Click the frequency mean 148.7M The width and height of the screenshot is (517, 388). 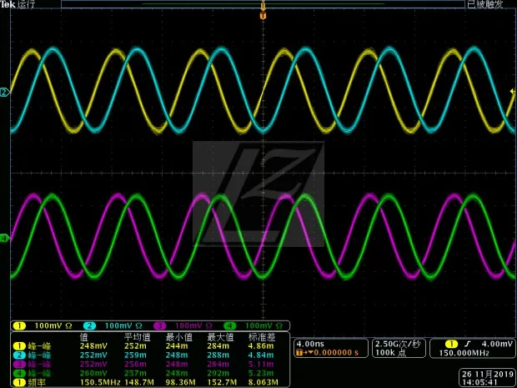[x=139, y=383]
